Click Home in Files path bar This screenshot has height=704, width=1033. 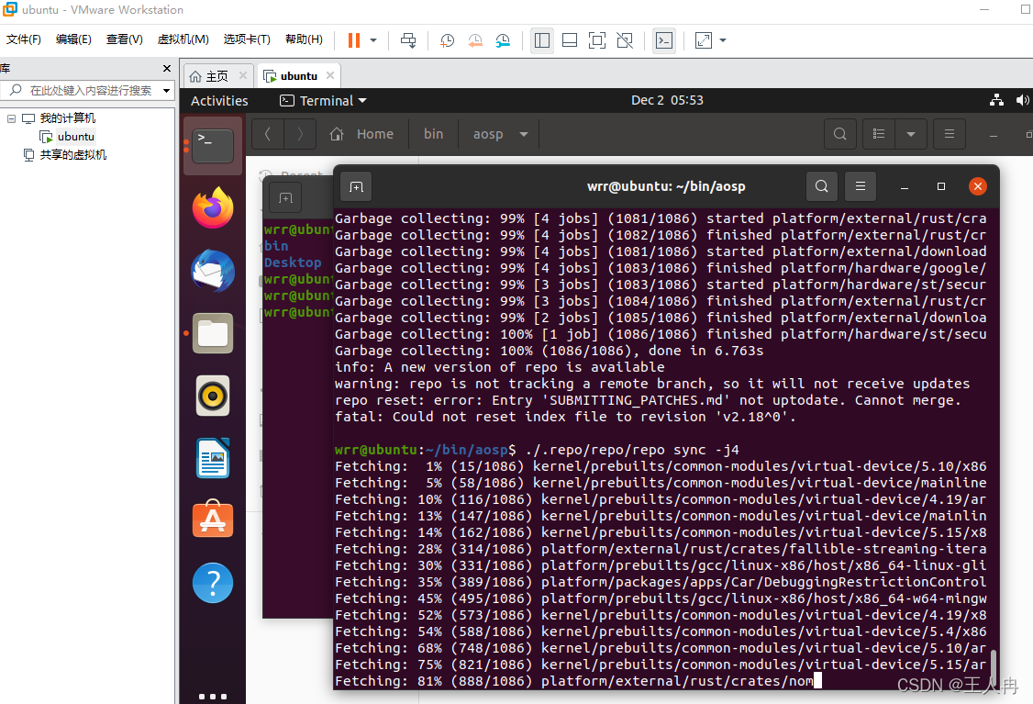[361, 134]
